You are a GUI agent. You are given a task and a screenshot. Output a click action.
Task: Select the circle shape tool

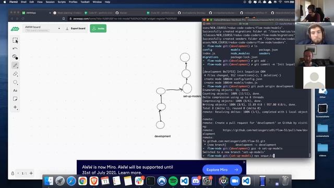point(15,82)
